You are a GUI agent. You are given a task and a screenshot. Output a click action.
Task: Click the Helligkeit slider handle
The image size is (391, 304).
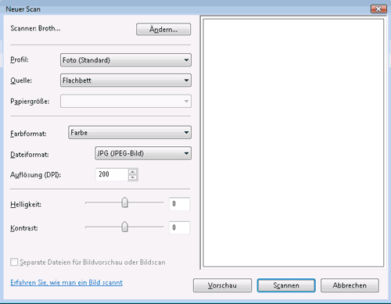coord(125,202)
